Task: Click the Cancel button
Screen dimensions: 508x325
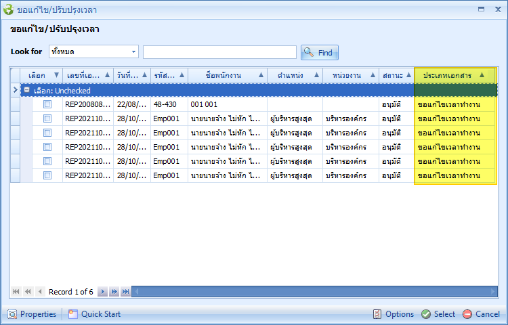Action: 481,314
